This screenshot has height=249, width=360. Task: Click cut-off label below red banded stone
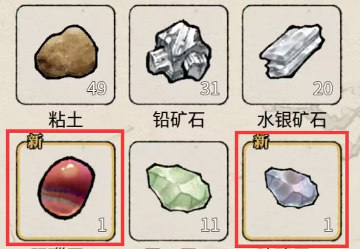[56, 248]
